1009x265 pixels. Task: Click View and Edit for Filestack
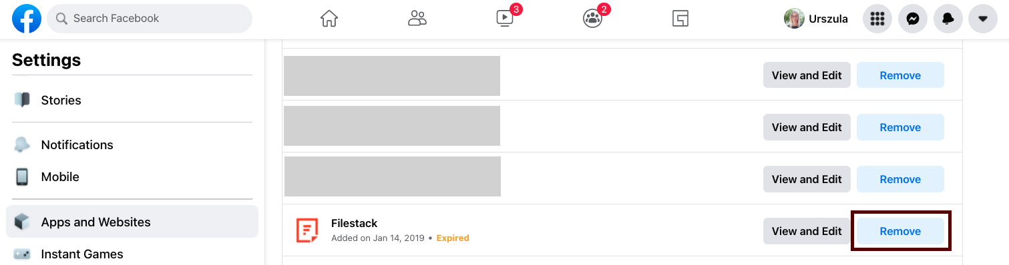tap(807, 231)
